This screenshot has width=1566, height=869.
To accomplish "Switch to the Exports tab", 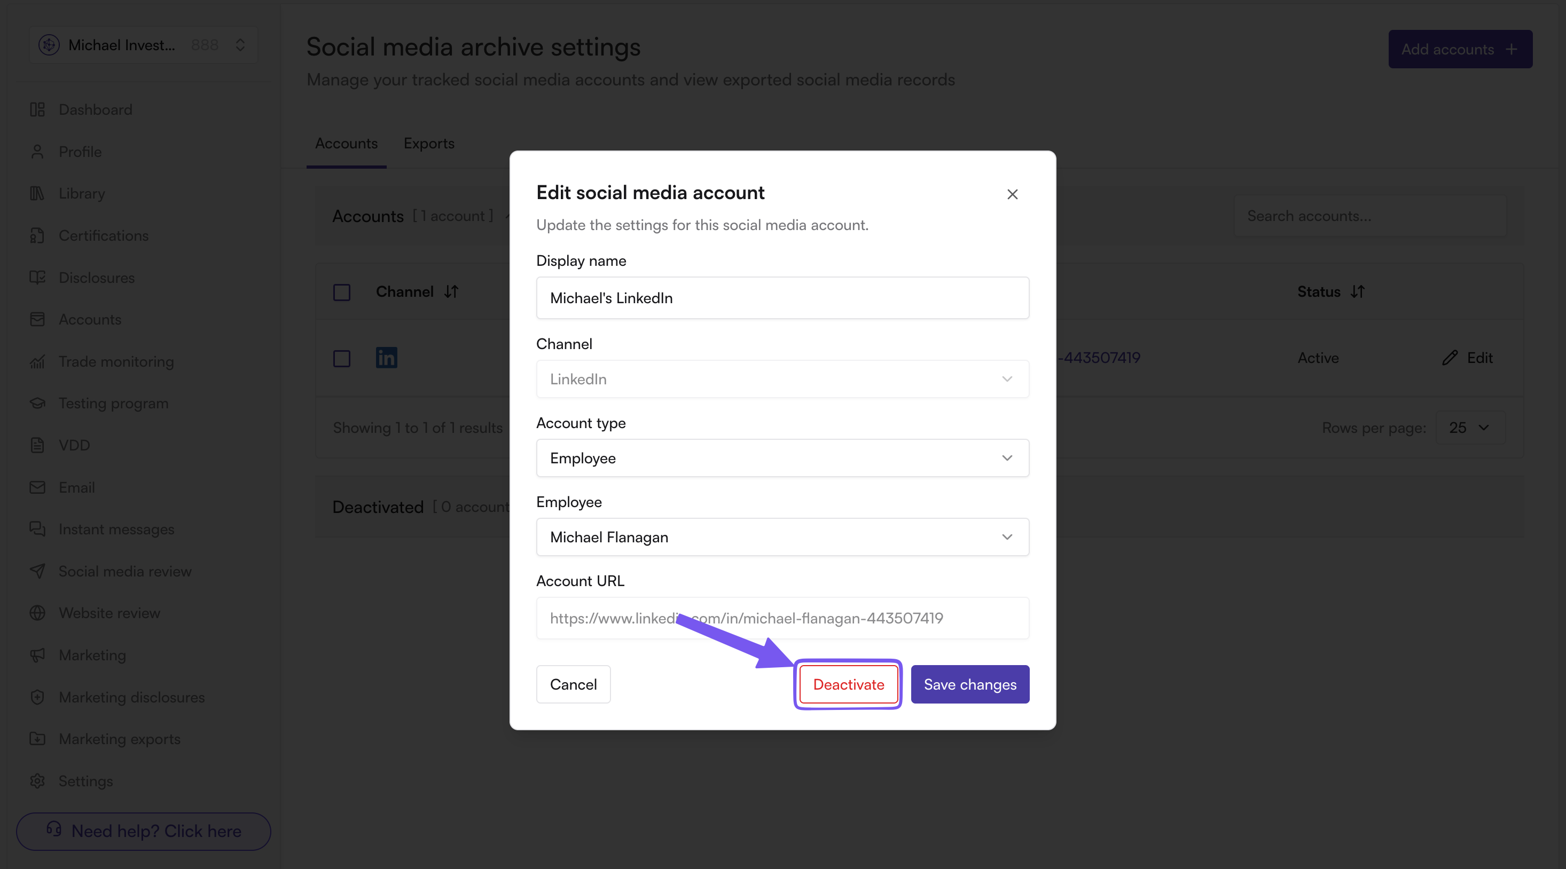I will [x=428, y=144].
